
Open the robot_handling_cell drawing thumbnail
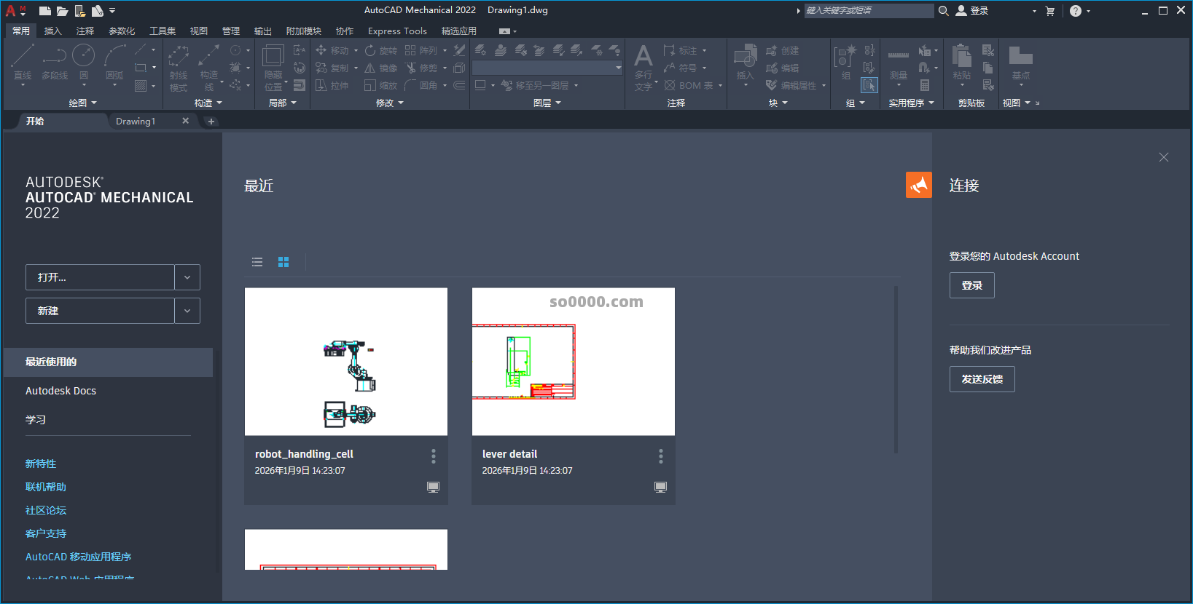346,362
